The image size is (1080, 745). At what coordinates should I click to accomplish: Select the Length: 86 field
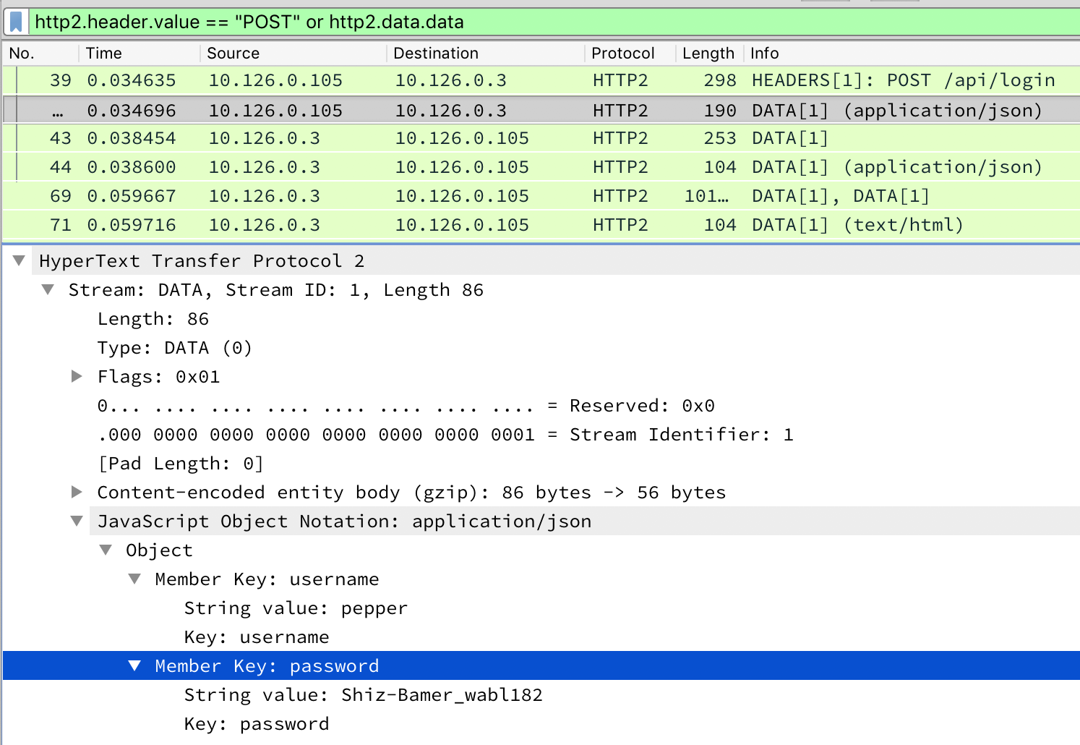(x=153, y=319)
